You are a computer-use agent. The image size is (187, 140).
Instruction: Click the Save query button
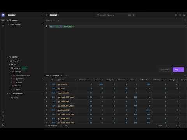coord(165,70)
